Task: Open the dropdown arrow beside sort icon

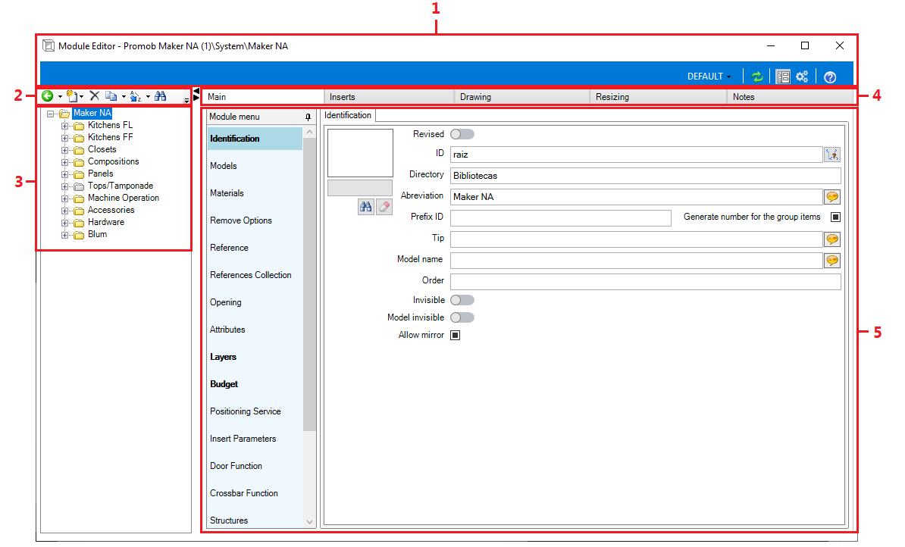Action: tap(148, 96)
